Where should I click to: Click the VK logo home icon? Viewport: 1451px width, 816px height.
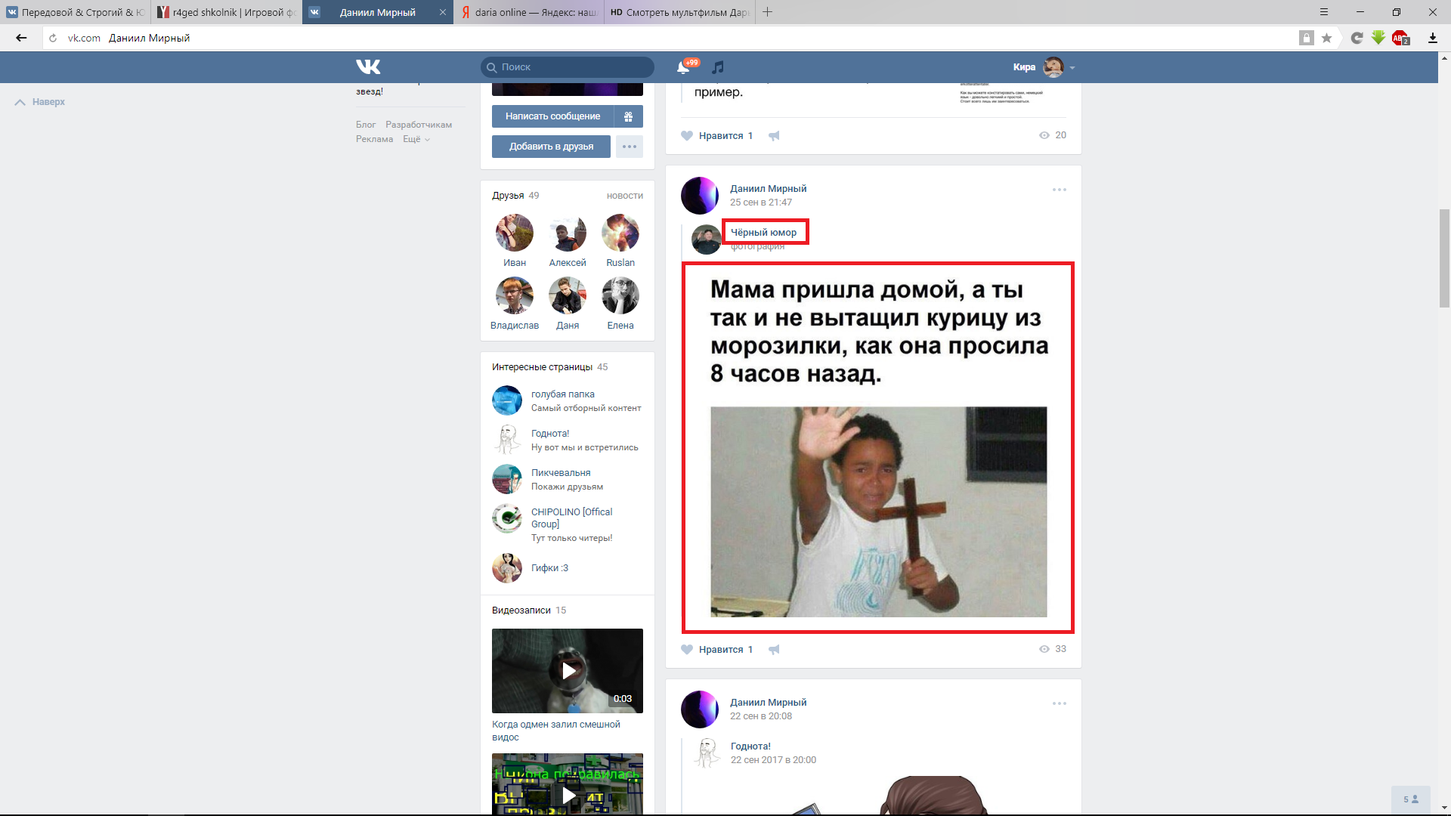click(x=368, y=67)
